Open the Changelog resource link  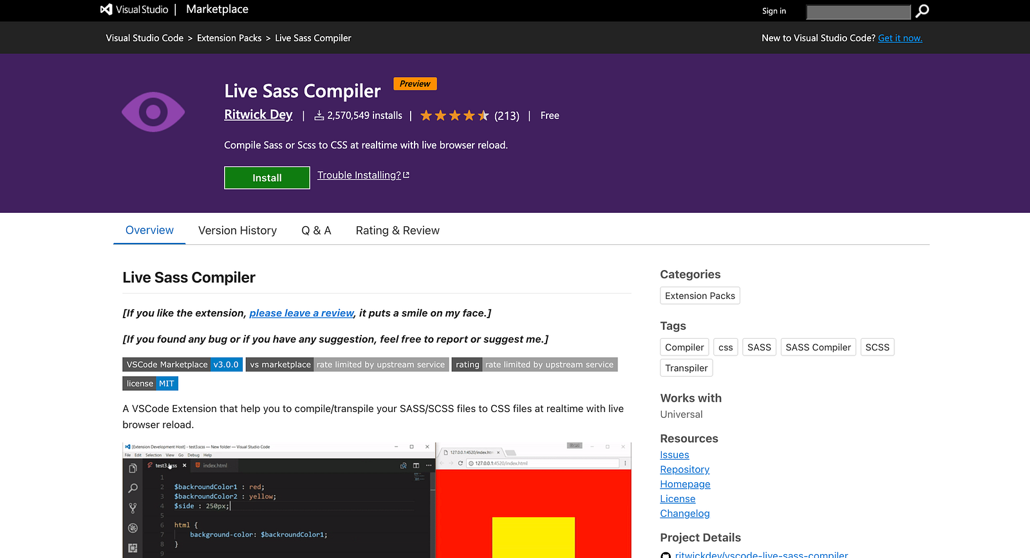[685, 514]
